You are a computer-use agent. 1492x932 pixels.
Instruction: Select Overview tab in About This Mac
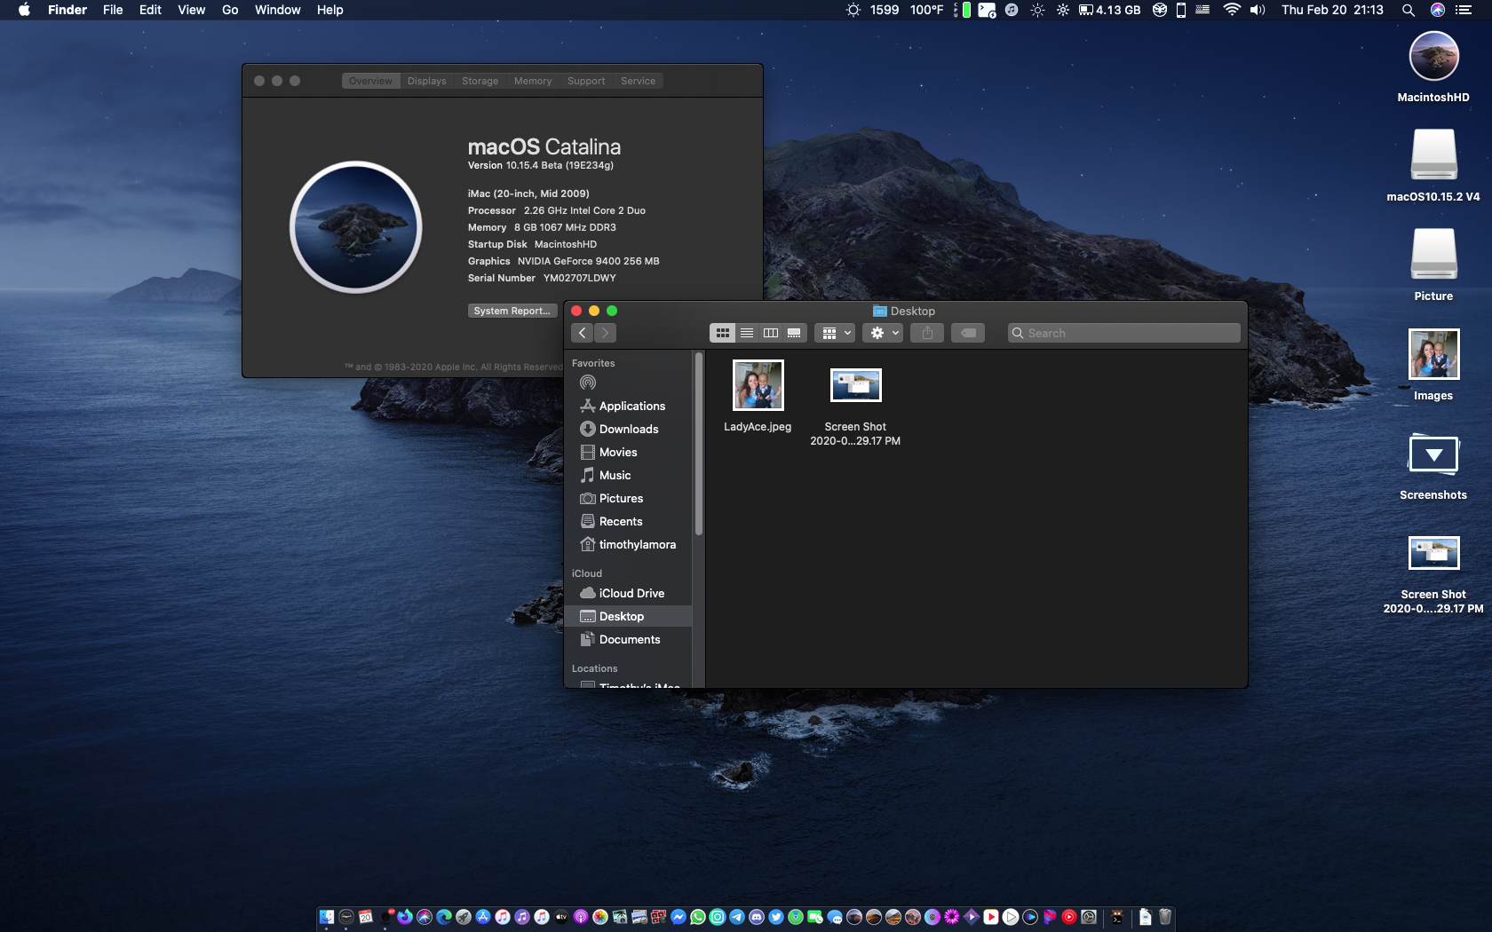370,81
